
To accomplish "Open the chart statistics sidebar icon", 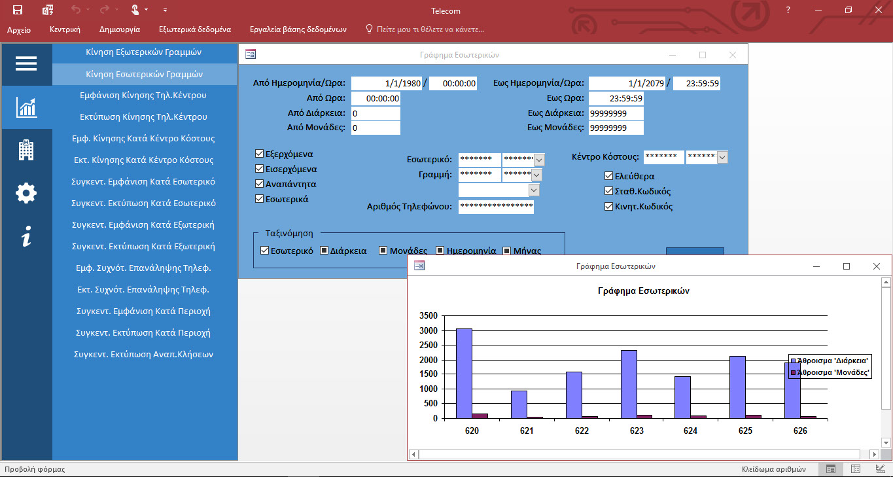I will [26, 107].
